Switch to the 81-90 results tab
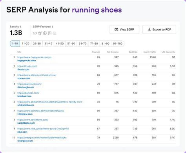The image size is (186, 153). click(105, 44)
